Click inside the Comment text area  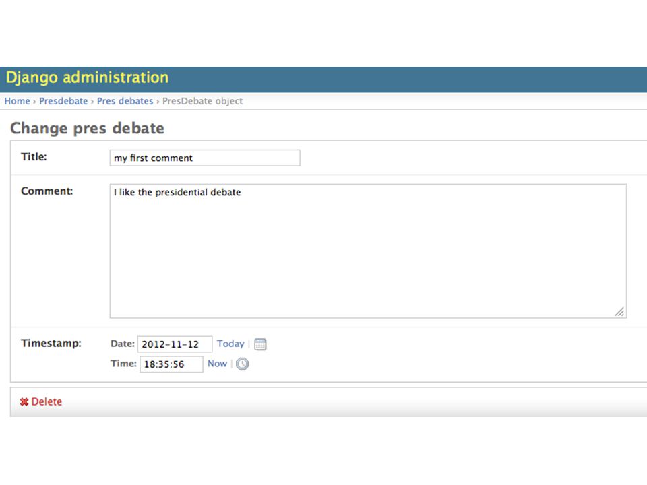[x=368, y=251]
